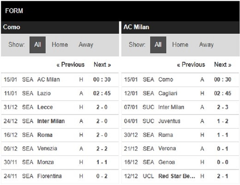
Task: Show AC Milan's Home matches only
Action: [x=180, y=45]
